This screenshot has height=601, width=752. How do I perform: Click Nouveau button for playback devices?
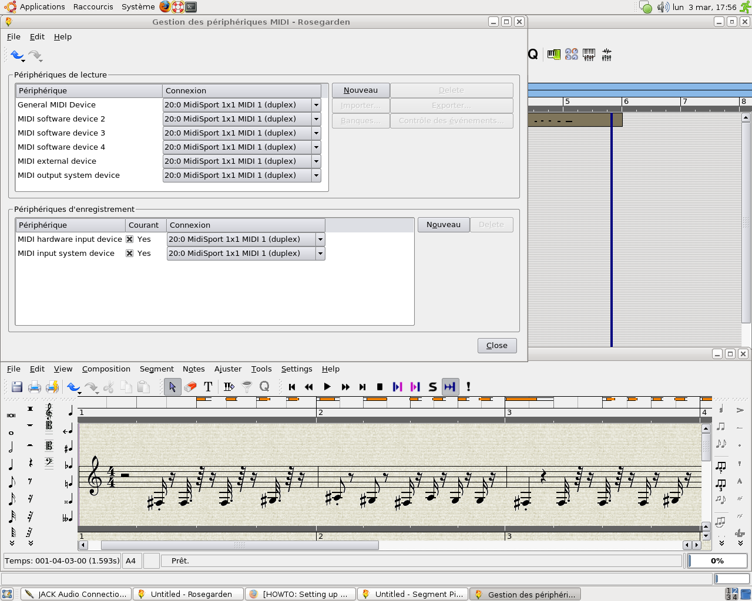click(361, 90)
